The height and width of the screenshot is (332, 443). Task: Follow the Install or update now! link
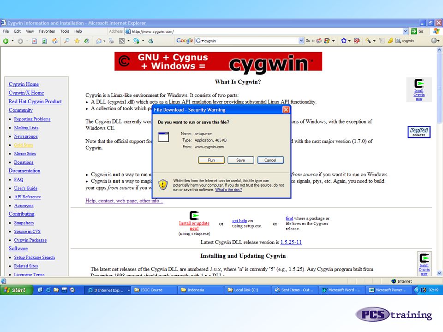click(194, 225)
